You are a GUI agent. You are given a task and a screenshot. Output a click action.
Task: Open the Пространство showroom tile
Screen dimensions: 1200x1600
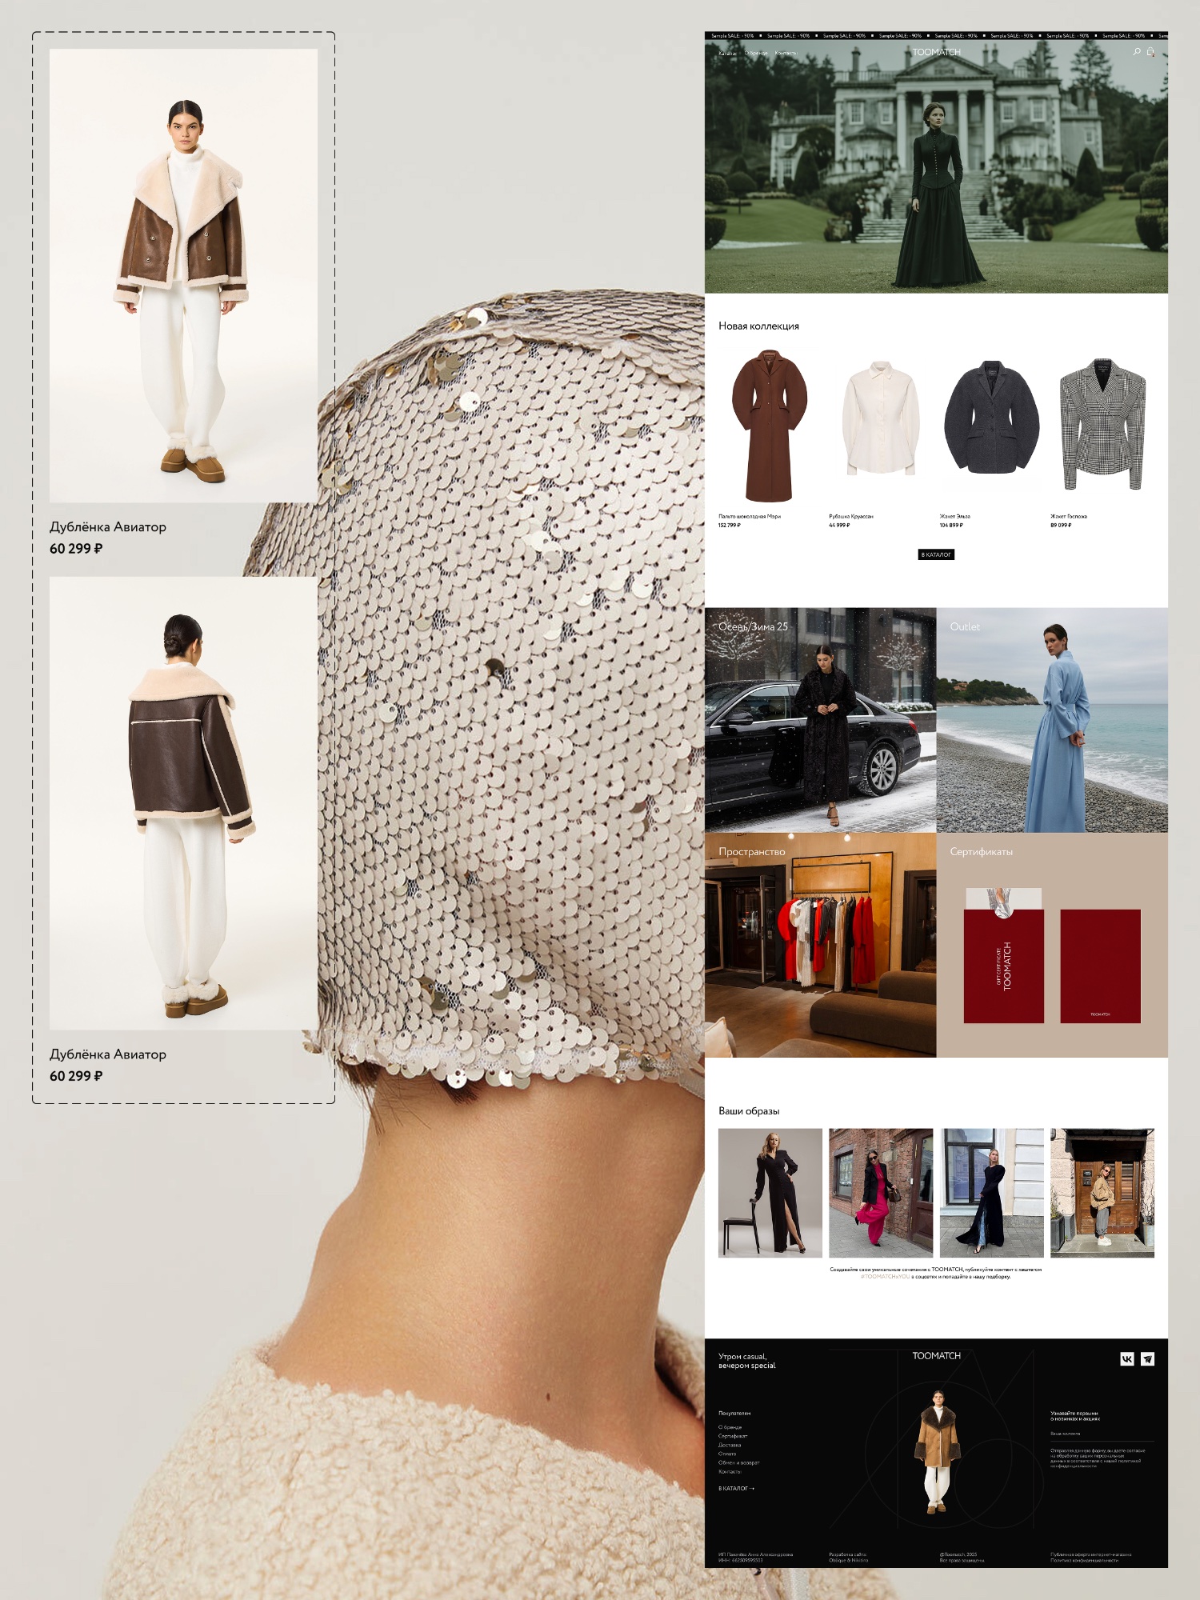[820, 945]
